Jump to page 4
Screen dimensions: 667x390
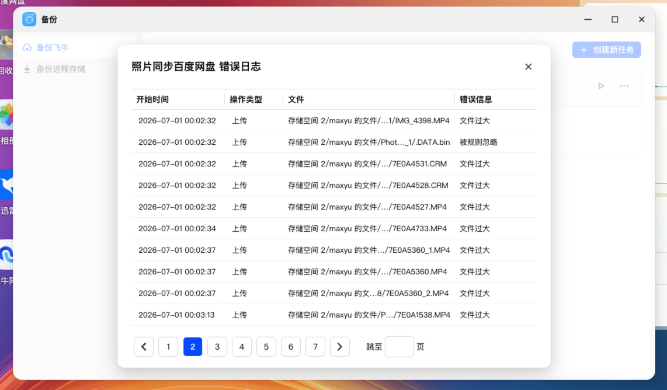(242, 347)
